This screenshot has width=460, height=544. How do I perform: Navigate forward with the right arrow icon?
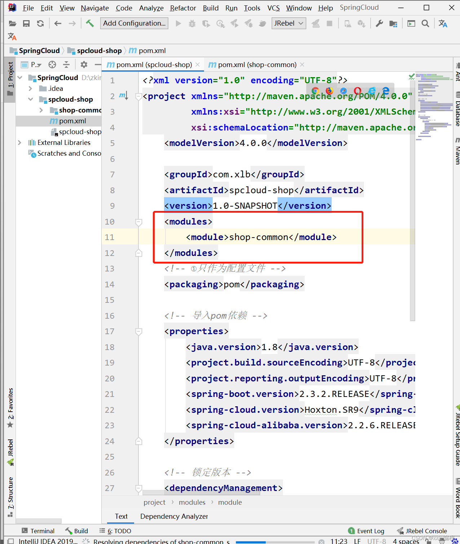(x=72, y=23)
